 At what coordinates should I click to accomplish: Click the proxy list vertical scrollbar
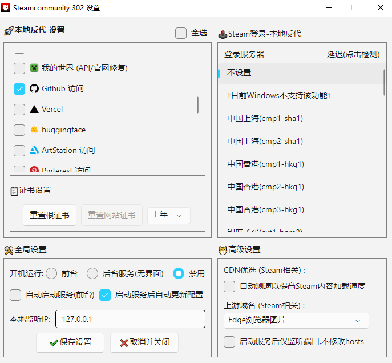pyautogui.click(x=198, y=105)
